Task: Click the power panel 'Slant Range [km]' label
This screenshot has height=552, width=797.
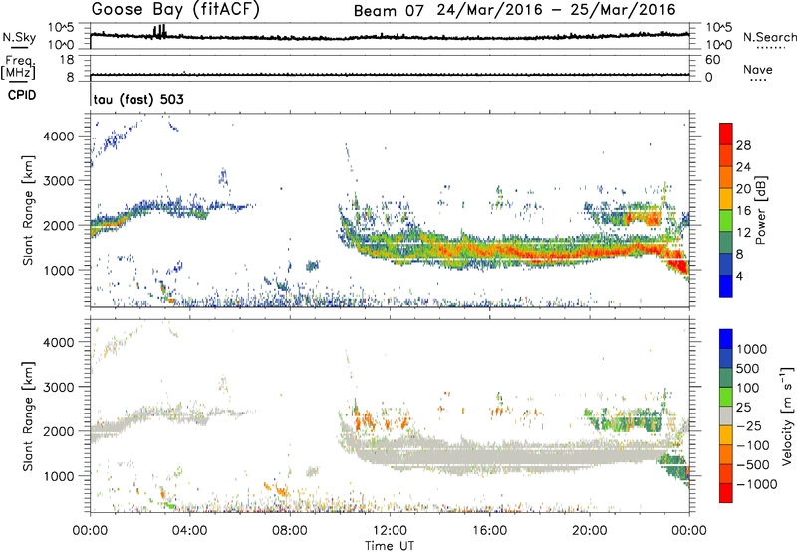Action: [x=28, y=210]
